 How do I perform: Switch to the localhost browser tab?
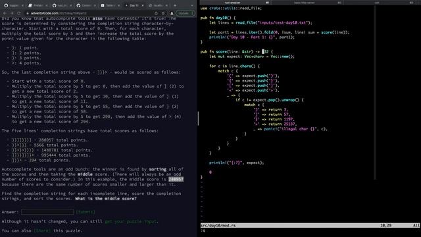[158, 5]
